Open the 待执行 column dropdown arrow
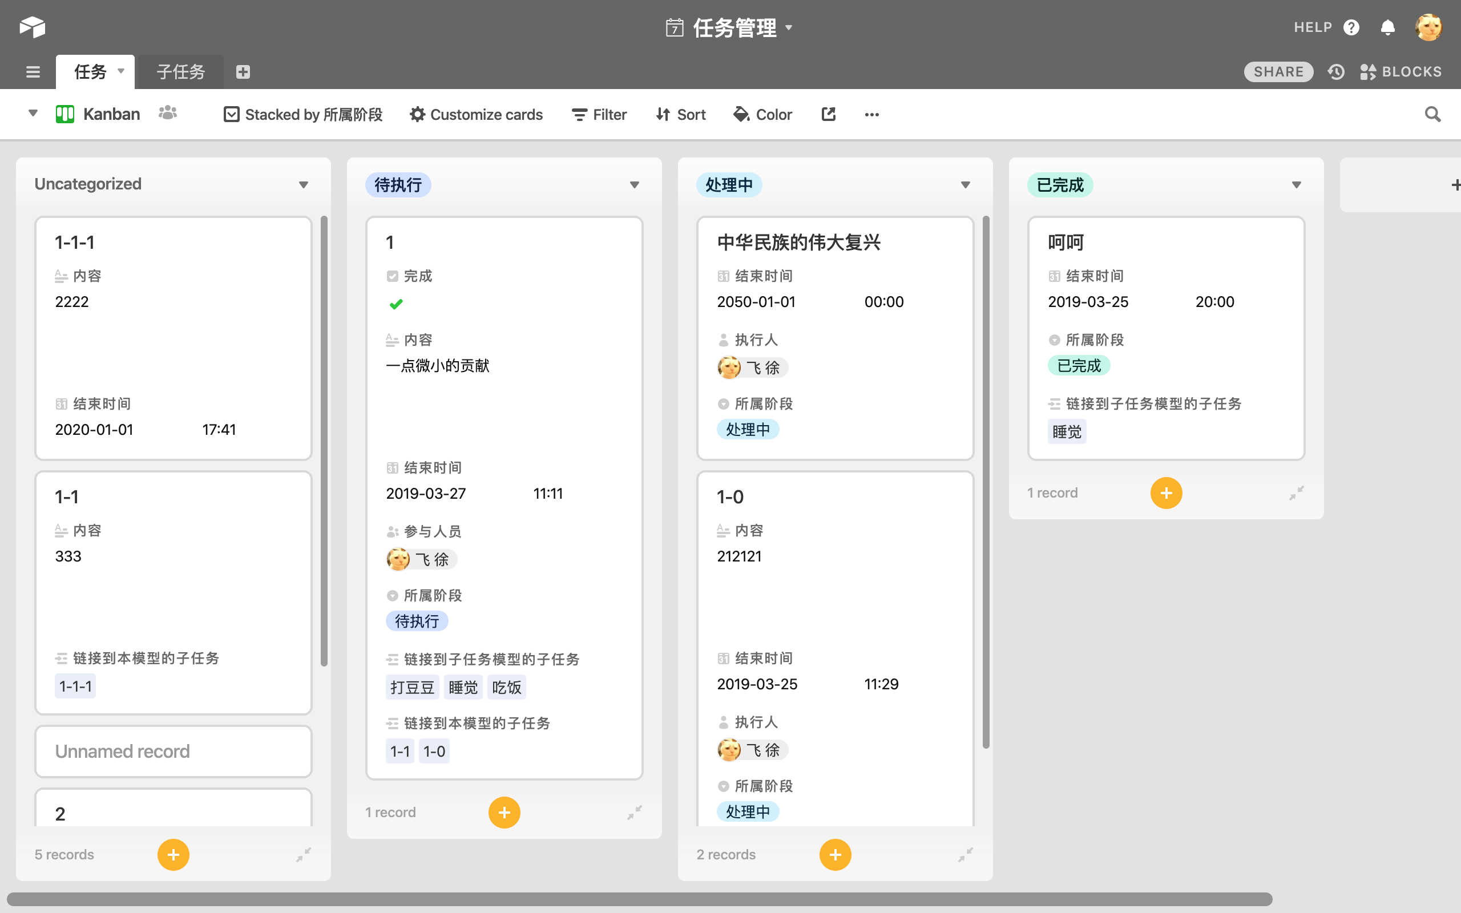 pyautogui.click(x=634, y=185)
